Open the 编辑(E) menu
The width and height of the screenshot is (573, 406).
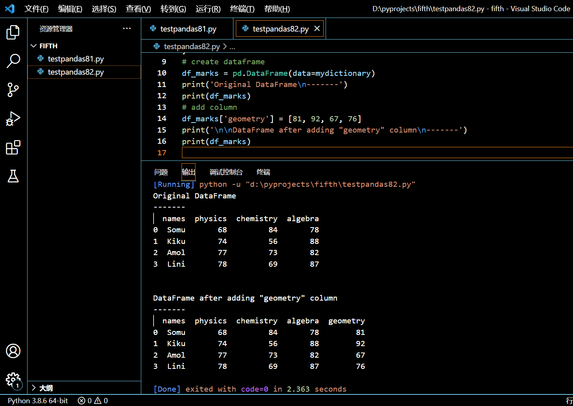70,9
